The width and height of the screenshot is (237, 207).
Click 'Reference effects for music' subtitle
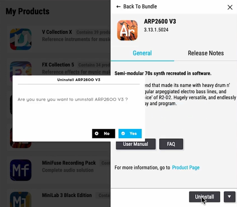click(76, 72)
